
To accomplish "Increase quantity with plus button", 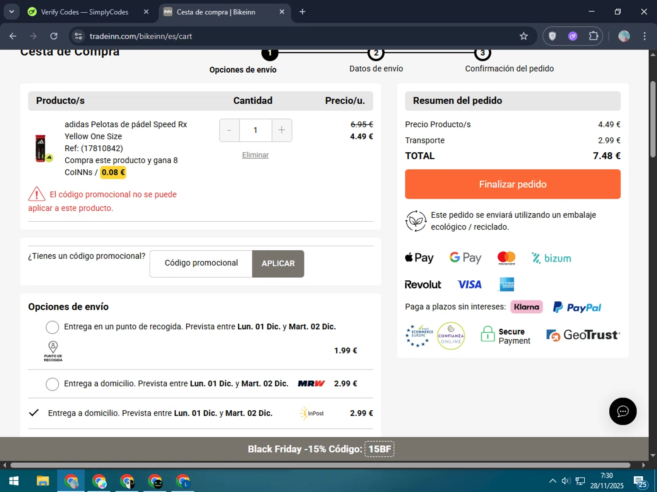I will [x=282, y=130].
